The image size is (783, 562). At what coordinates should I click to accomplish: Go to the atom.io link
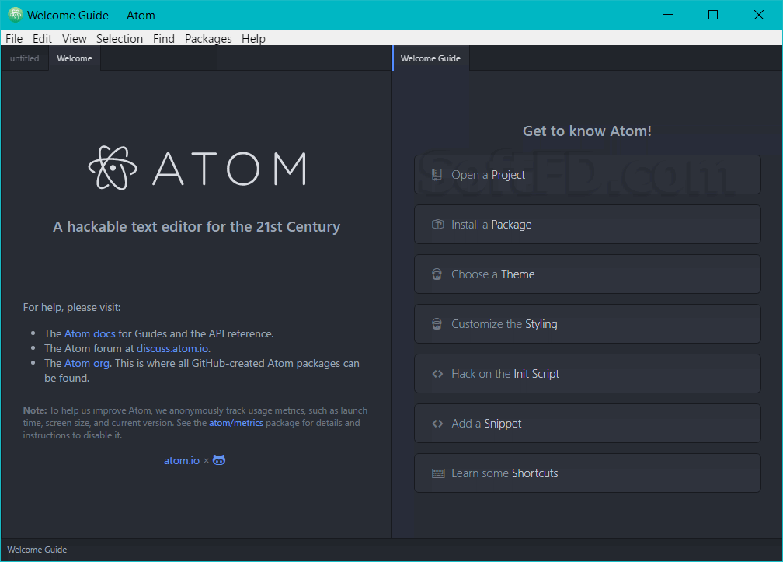pos(182,460)
